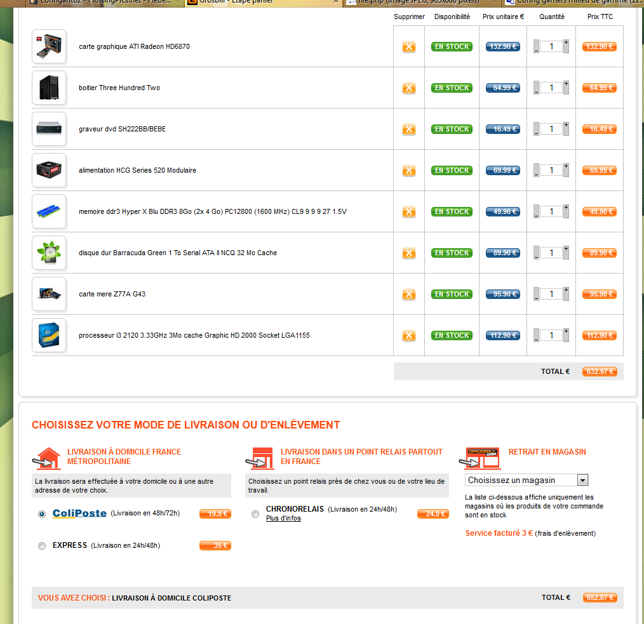Select the ColiPoste delivery option

[42, 514]
